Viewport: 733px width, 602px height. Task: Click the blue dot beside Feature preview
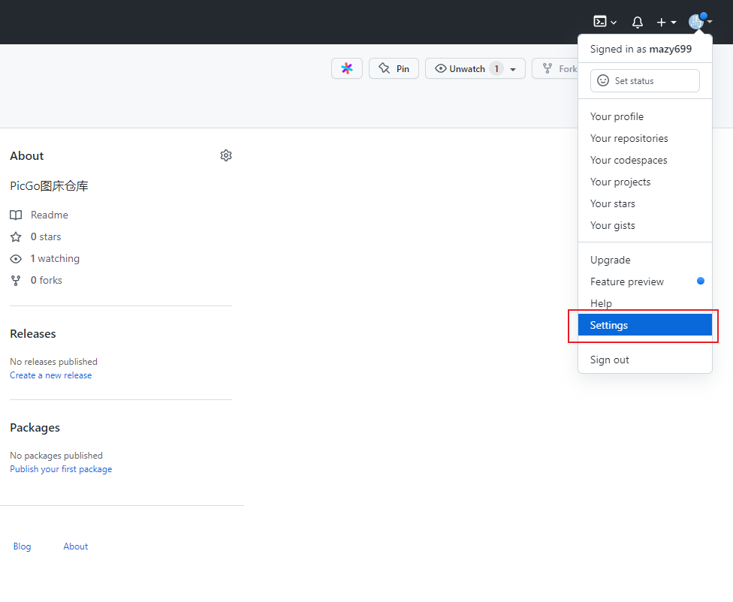pos(700,281)
